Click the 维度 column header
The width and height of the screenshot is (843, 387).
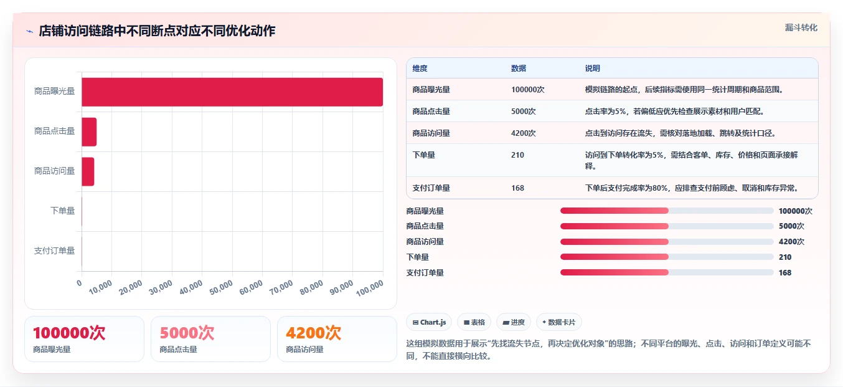point(420,69)
